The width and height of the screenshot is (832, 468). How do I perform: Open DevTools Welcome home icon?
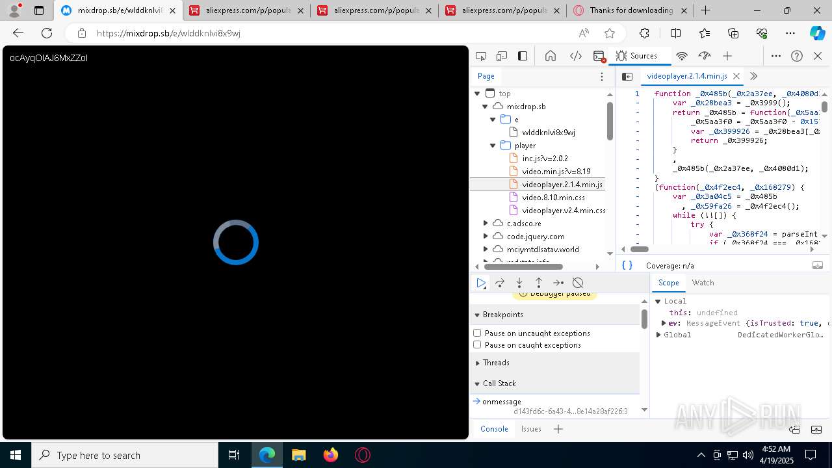click(x=550, y=56)
